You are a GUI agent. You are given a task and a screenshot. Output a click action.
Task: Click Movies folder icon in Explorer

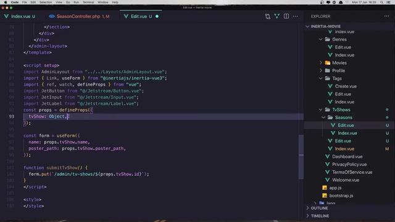[328, 63]
